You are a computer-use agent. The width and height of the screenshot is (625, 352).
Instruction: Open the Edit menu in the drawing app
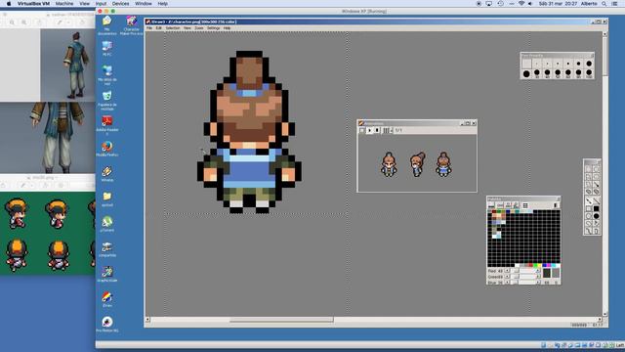click(x=158, y=28)
